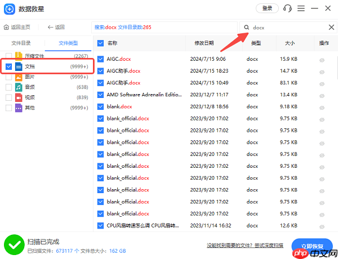Uncheck AMD Software Adrenalin checkbox
Screen dimensions: 338x259
[100, 95]
